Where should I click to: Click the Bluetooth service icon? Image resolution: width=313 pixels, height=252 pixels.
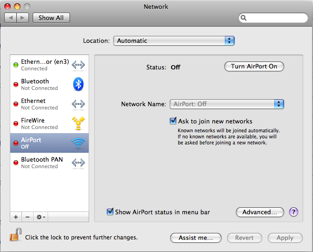pos(78,84)
